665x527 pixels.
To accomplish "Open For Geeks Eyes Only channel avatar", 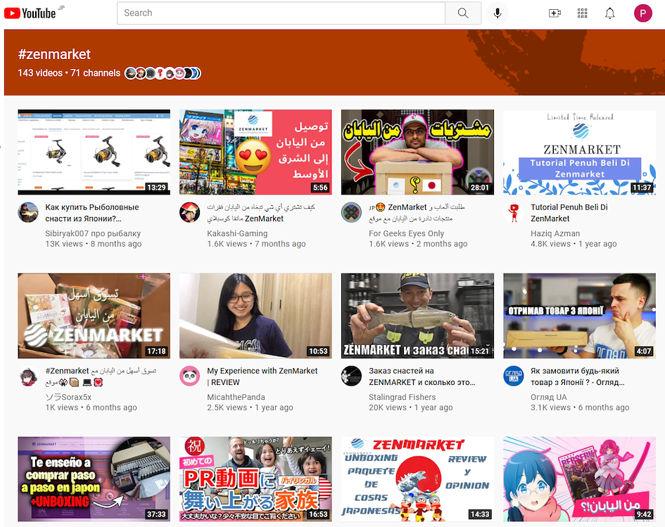I will [352, 212].
